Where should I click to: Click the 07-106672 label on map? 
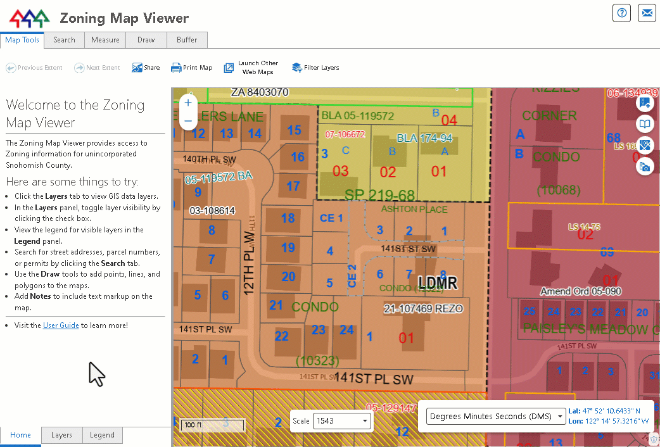pos(345,134)
